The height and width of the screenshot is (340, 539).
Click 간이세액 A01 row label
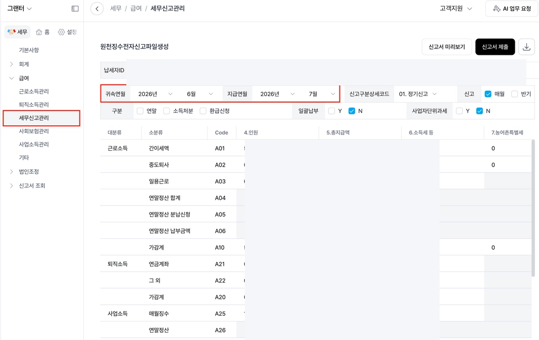click(159, 148)
